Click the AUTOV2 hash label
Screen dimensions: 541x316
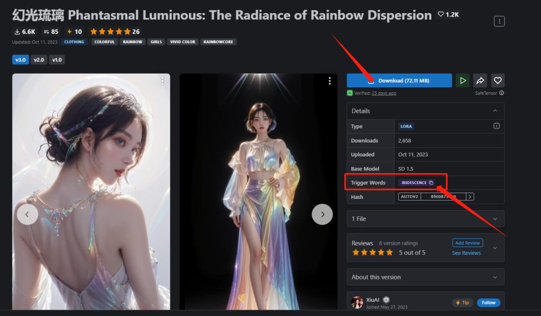coord(410,197)
